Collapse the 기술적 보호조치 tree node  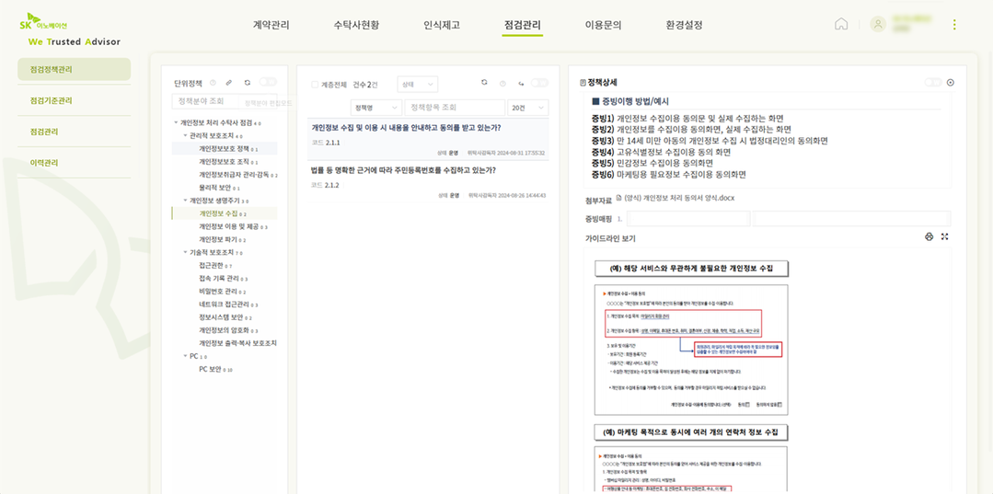click(x=185, y=252)
